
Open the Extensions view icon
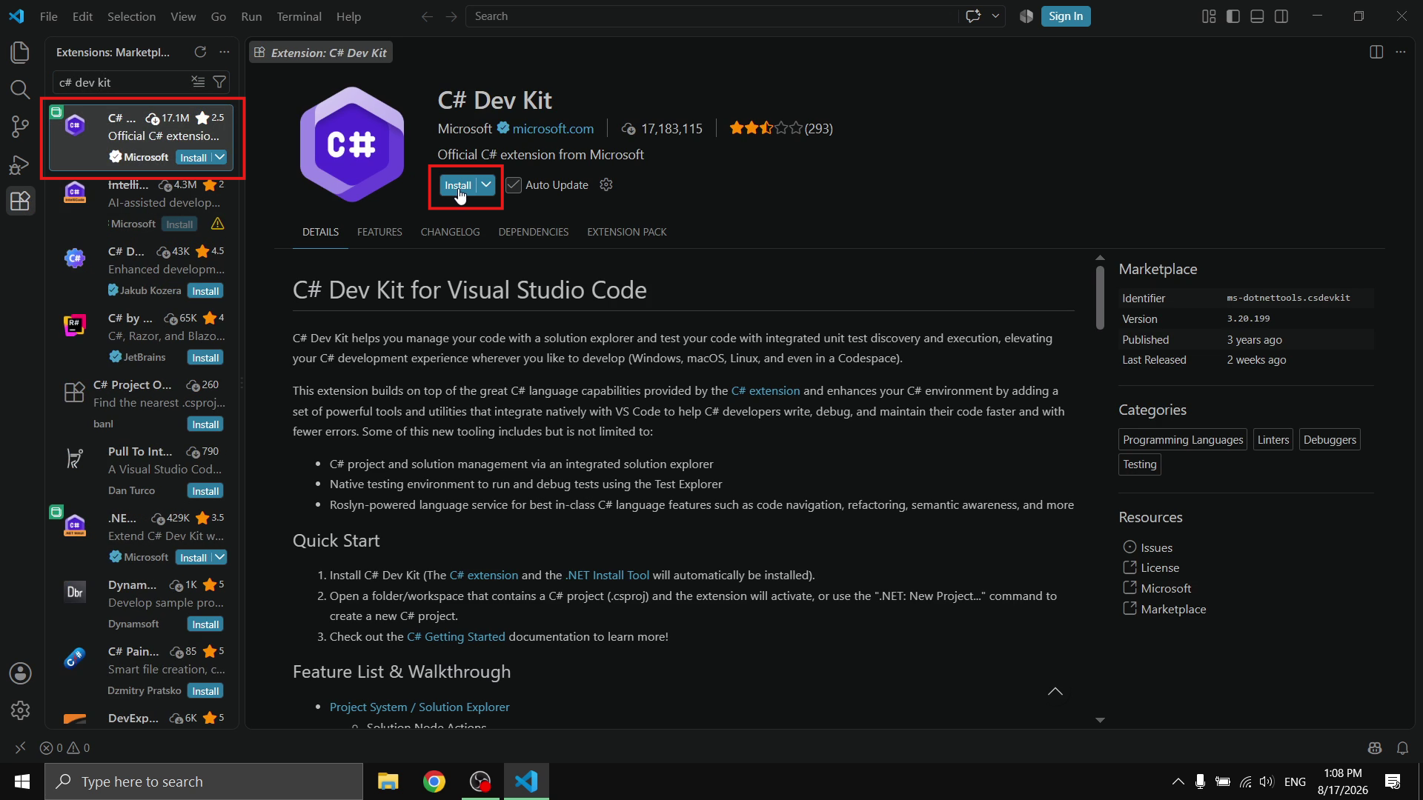pyautogui.click(x=20, y=201)
